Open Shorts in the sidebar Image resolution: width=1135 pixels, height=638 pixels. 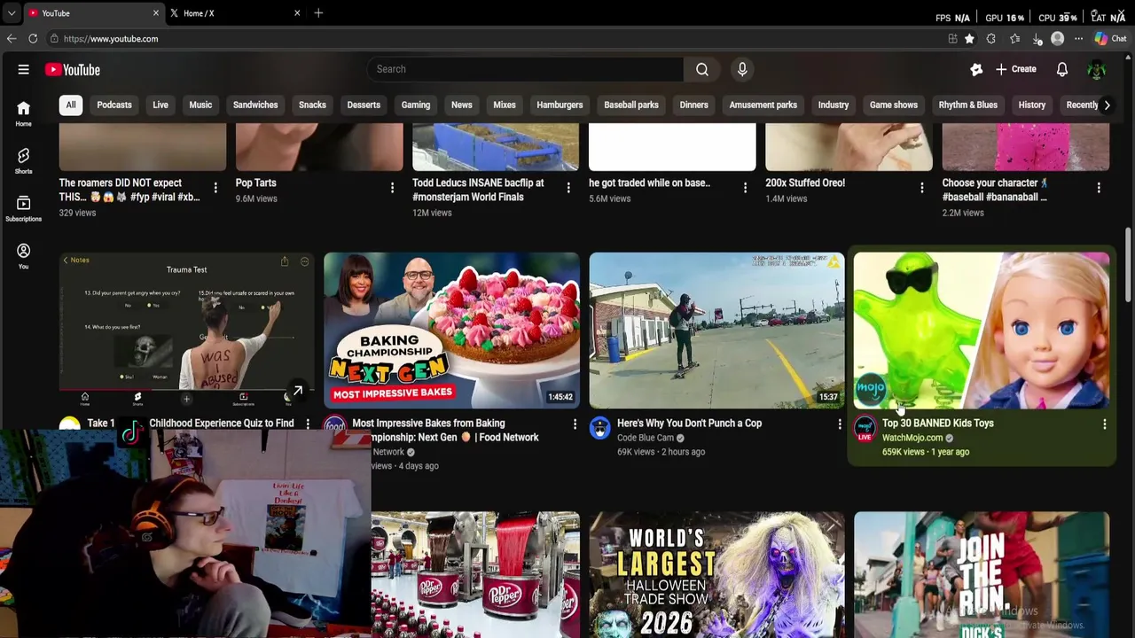click(24, 160)
